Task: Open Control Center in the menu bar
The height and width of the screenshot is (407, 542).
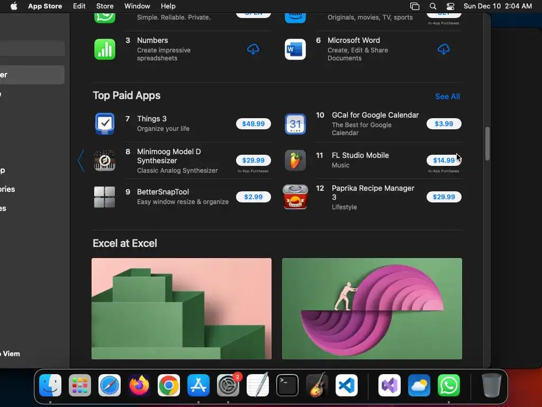Action: click(x=450, y=6)
